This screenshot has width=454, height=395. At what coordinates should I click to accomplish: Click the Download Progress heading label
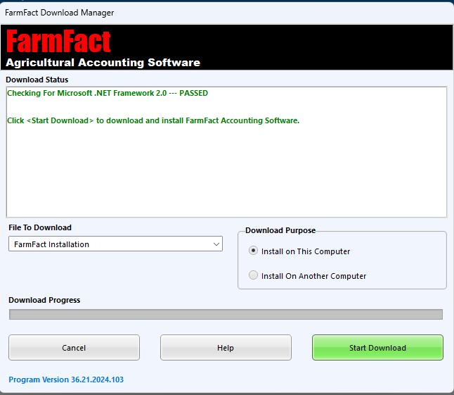(x=44, y=300)
